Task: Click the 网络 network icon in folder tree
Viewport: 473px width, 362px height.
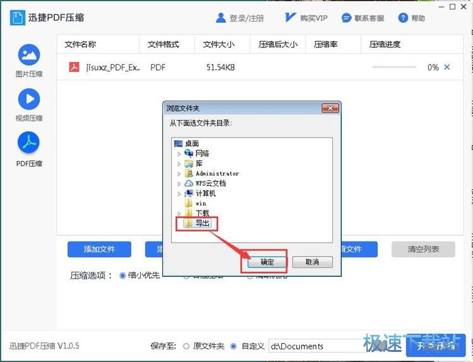Action: point(189,153)
